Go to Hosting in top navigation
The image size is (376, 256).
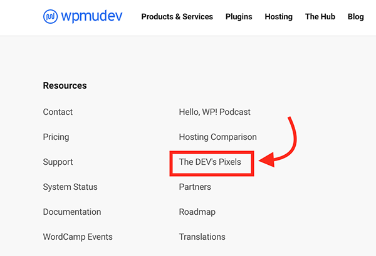278,17
